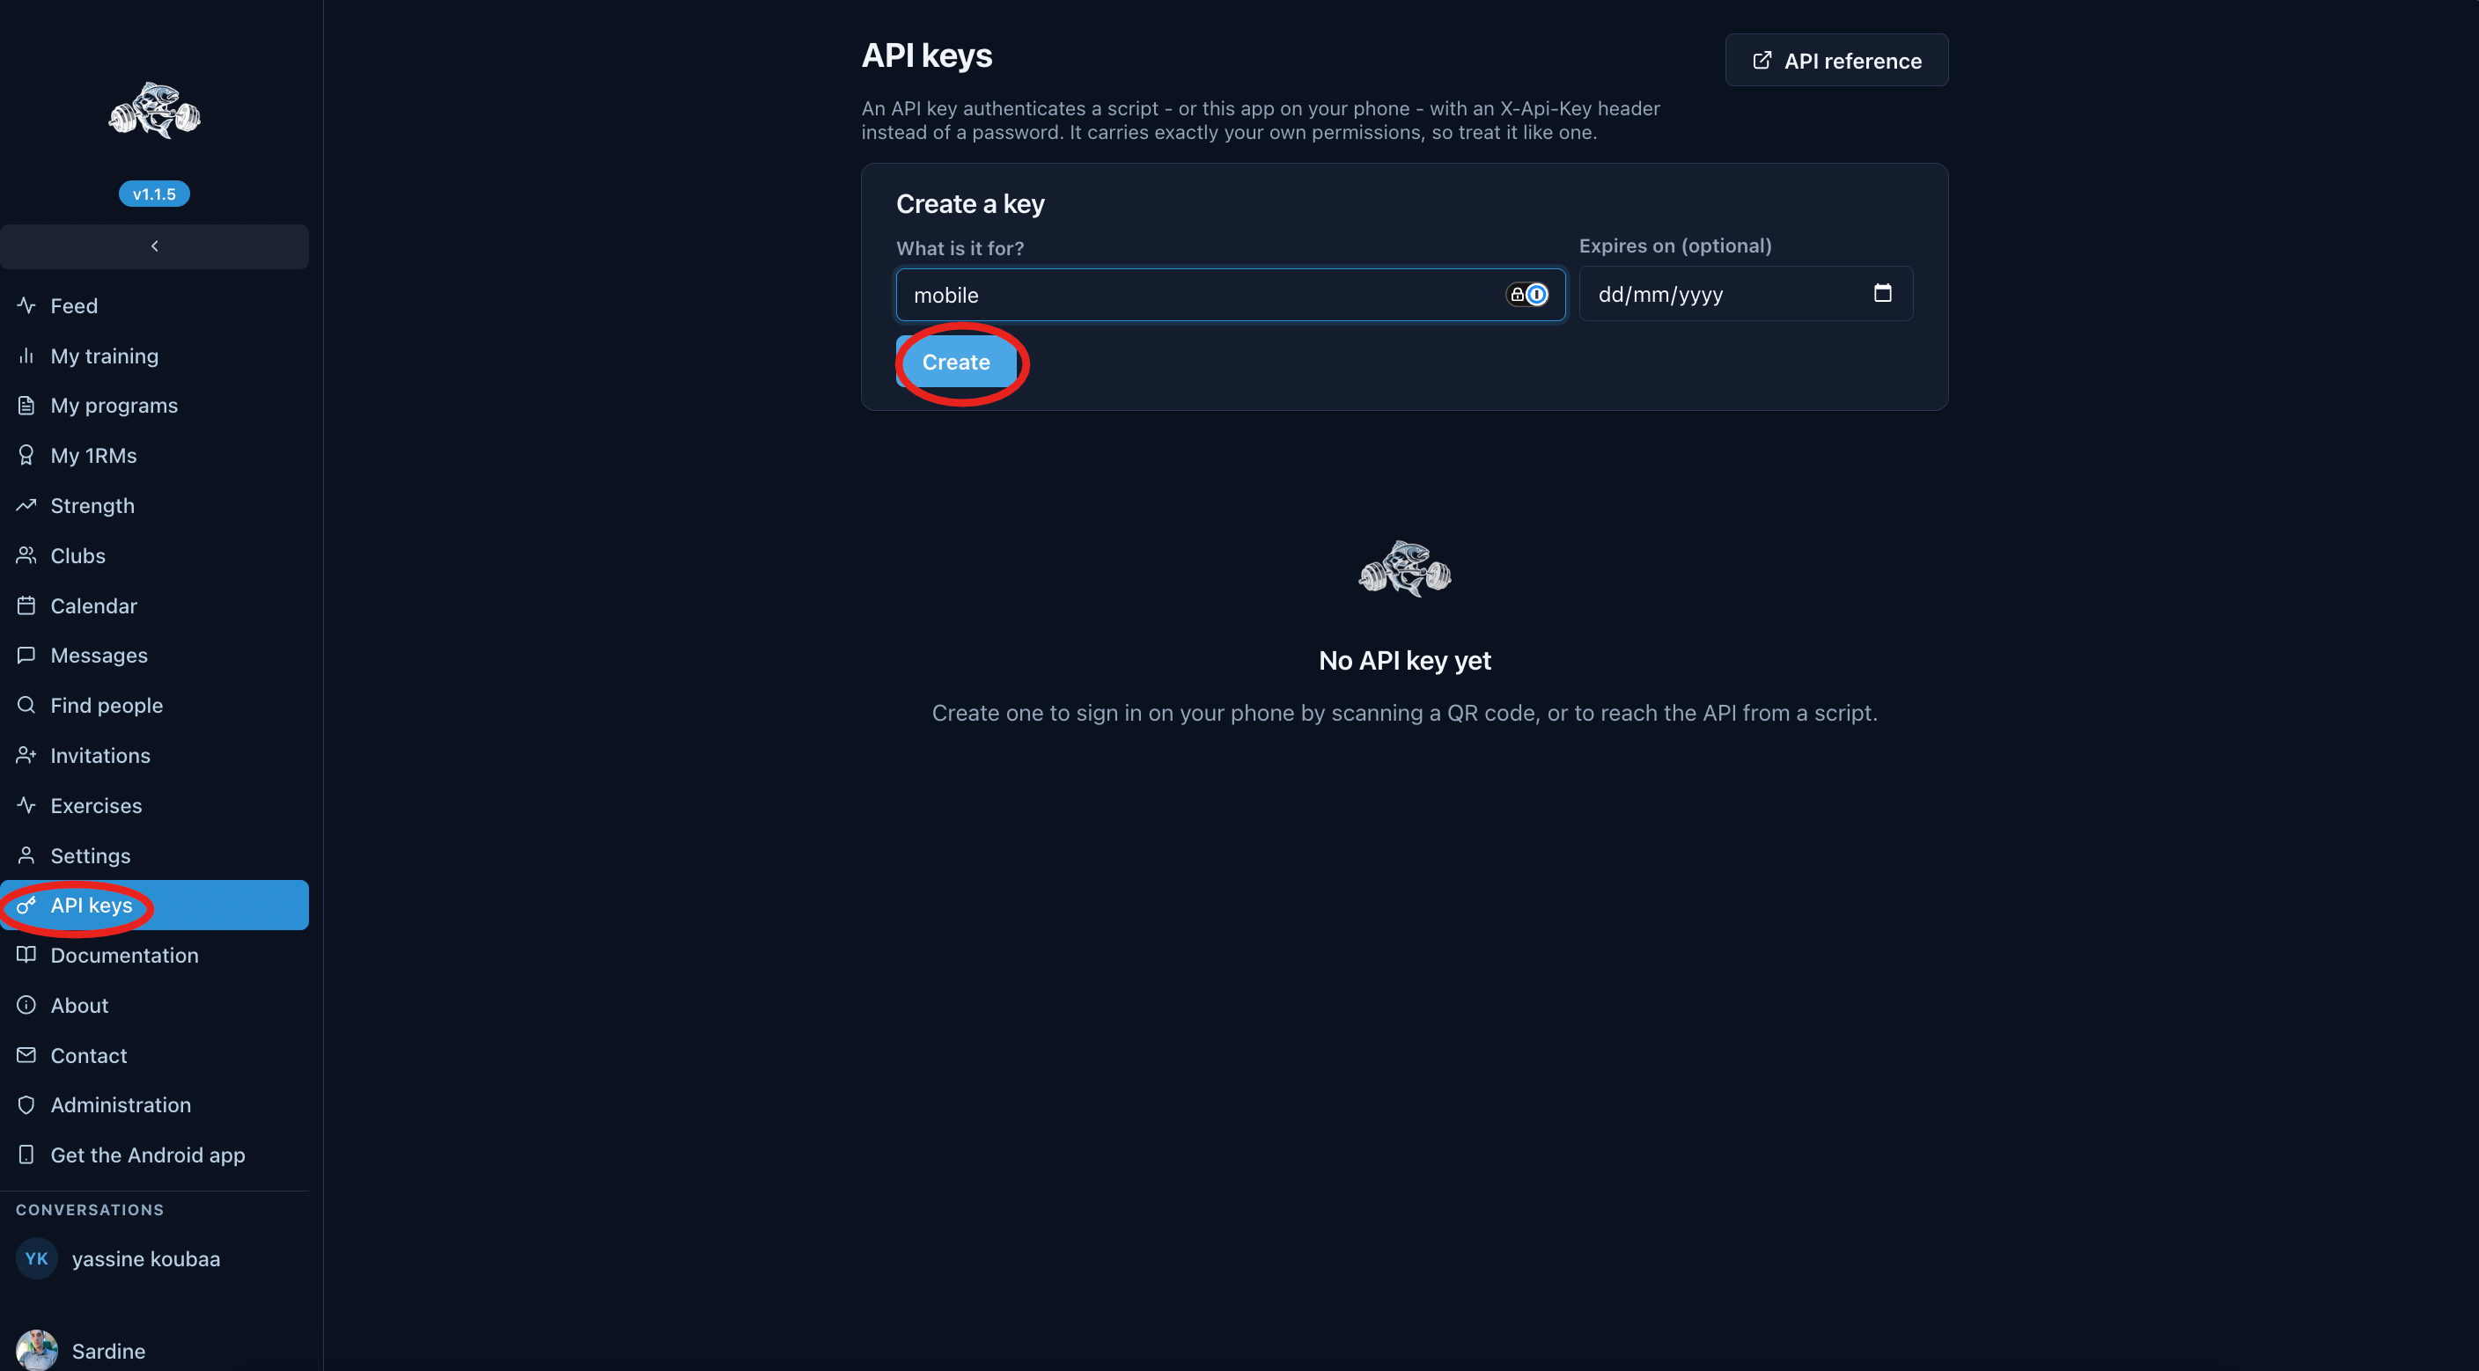
Task: Click the Clubs menu label
Action: 78,555
